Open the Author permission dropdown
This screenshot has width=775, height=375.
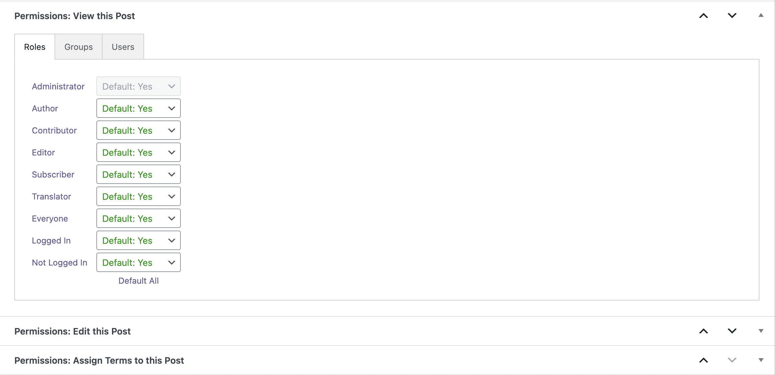click(x=138, y=108)
